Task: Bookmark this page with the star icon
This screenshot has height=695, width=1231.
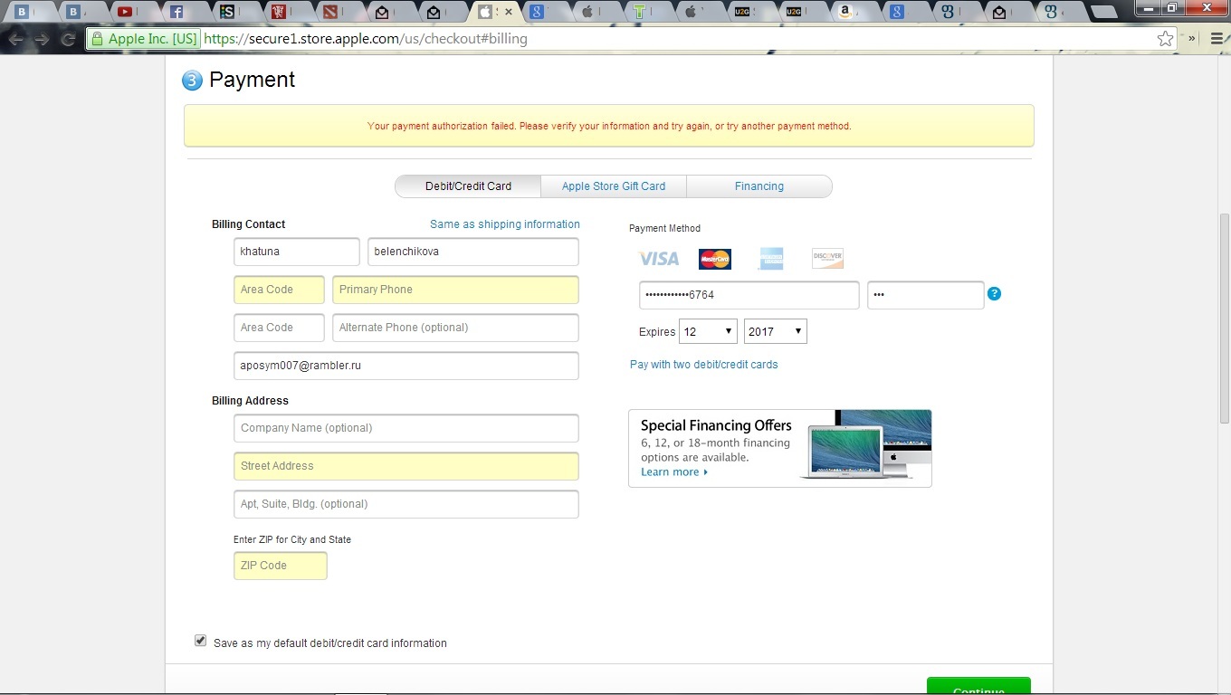Action: 1165,39
